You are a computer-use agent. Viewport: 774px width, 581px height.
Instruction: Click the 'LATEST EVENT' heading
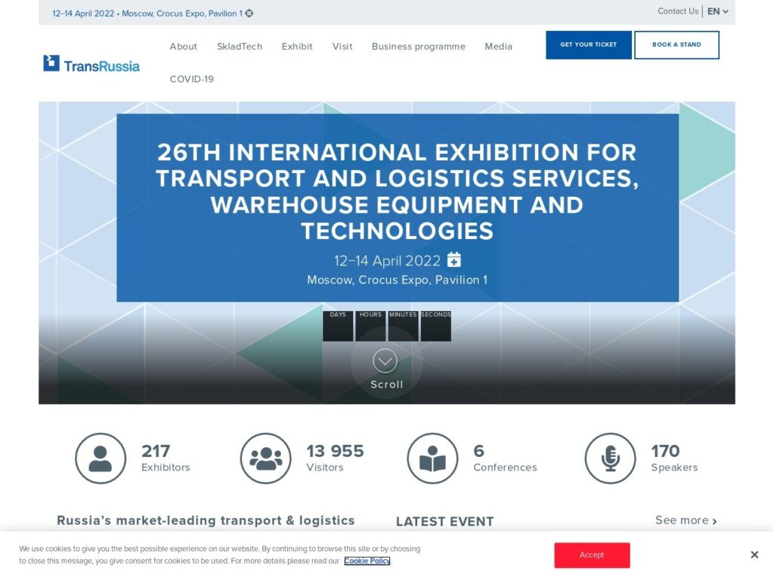444,522
